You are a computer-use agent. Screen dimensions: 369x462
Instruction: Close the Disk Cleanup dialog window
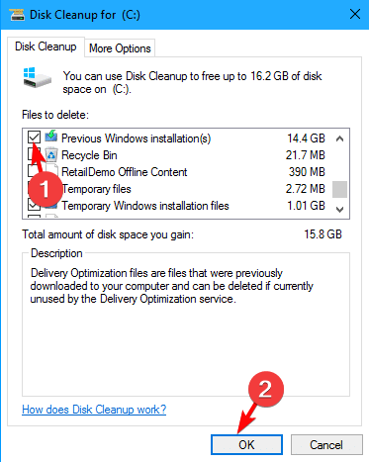tap(355, 14)
